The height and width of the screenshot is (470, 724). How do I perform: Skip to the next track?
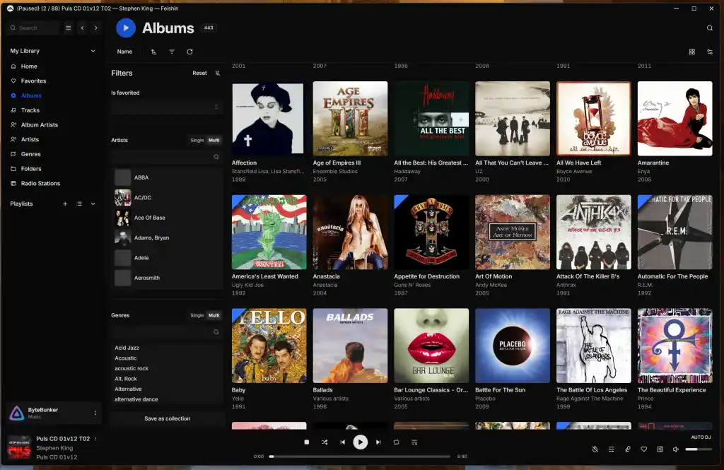tap(378, 442)
